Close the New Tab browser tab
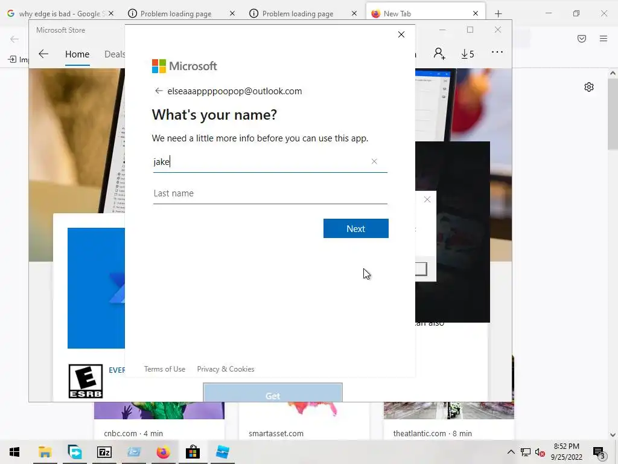Screen dimensions: 618x464 tap(476, 14)
